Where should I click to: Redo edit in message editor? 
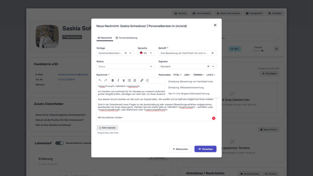(x=106, y=80)
